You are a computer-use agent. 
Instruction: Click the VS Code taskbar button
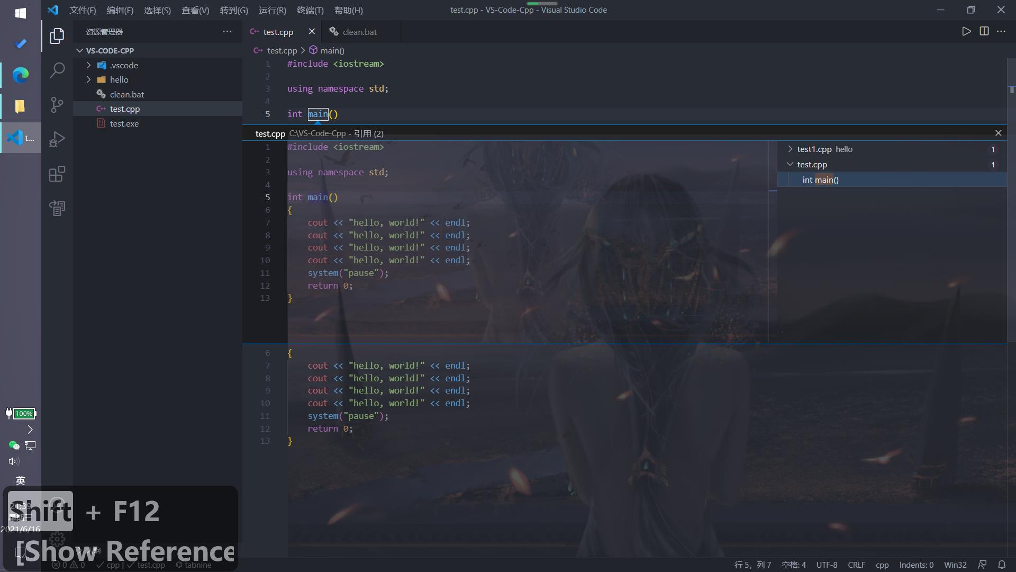tap(21, 138)
